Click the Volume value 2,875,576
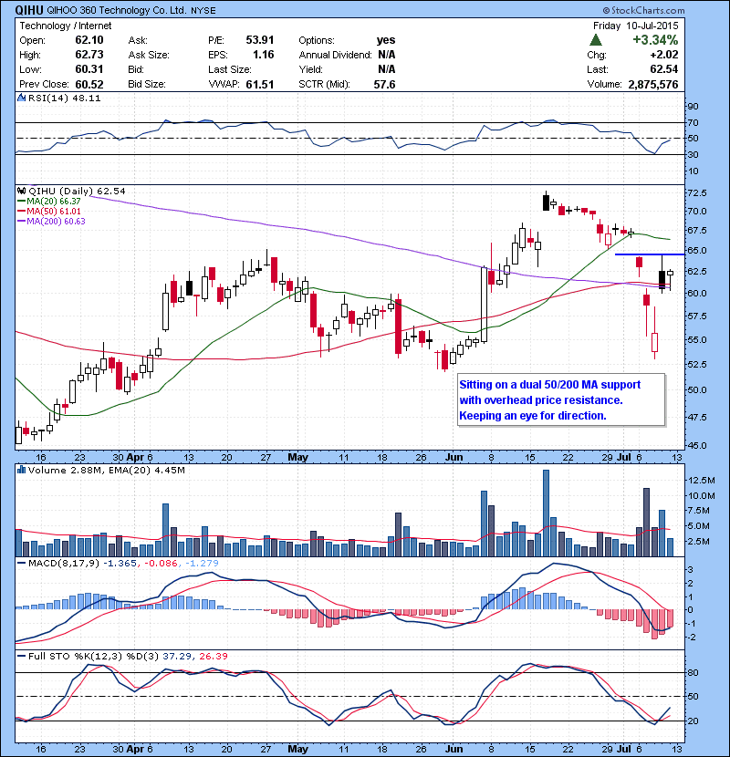730x757 pixels. point(653,85)
